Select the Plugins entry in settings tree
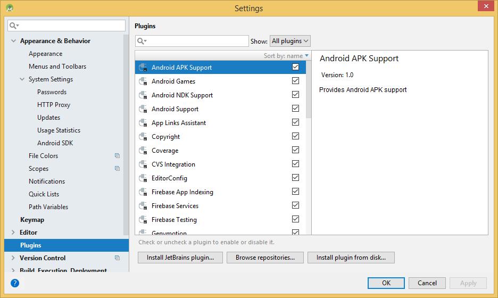Image resolution: width=498 pixels, height=298 pixels. 67,245
